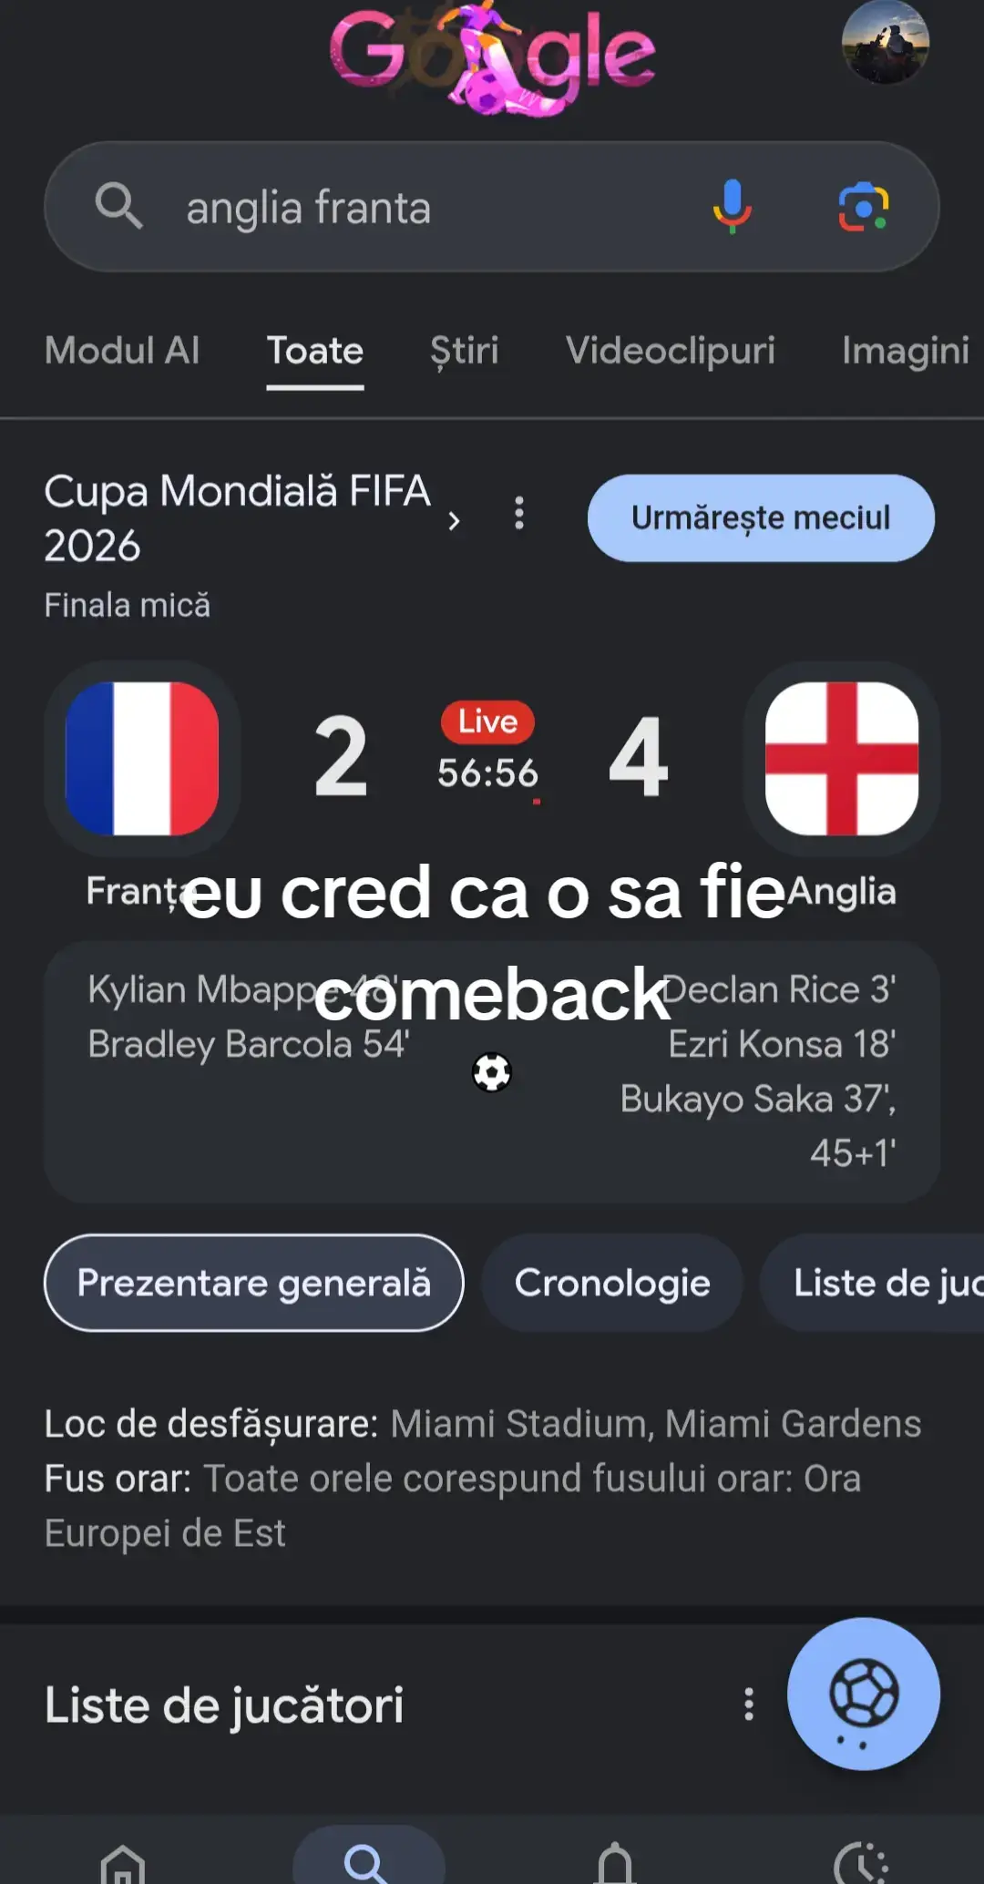
Task: Open the history clock icon at bottom
Action: click(861, 1862)
